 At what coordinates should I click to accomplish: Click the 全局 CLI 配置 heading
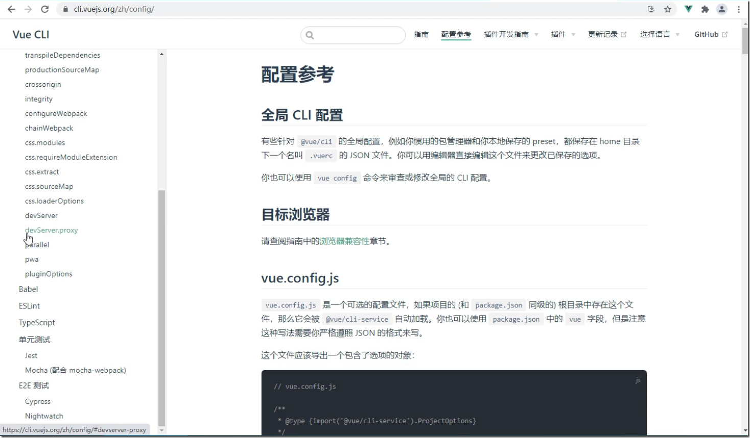[x=302, y=115]
